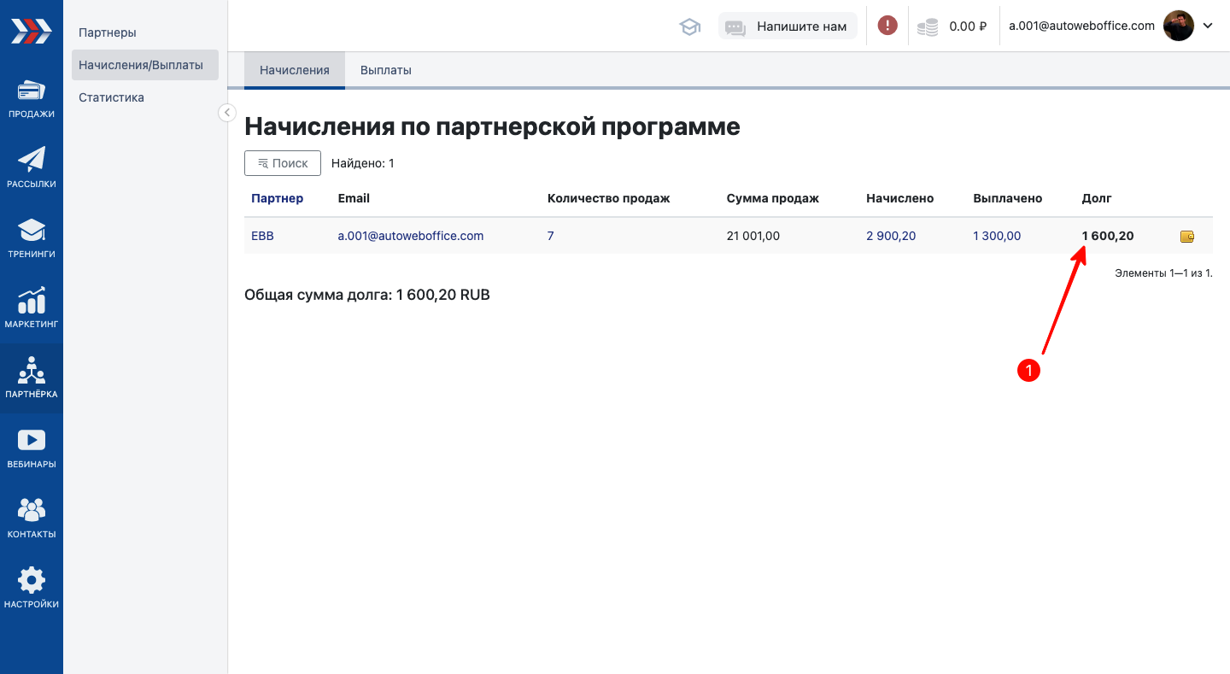The width and height of the screenshot is (1230, 674).
Task: Open the Вебинары play icon
Action: point(32,441)
